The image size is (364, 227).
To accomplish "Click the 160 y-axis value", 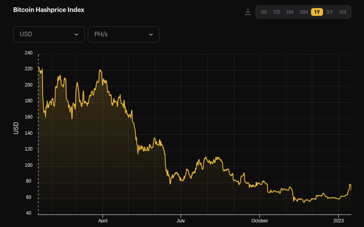I will click(x=29, y=117).
